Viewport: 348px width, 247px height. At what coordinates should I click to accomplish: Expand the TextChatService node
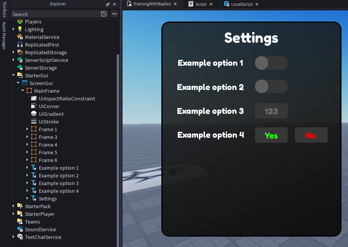pyautogui.click(x=13, y=237)
